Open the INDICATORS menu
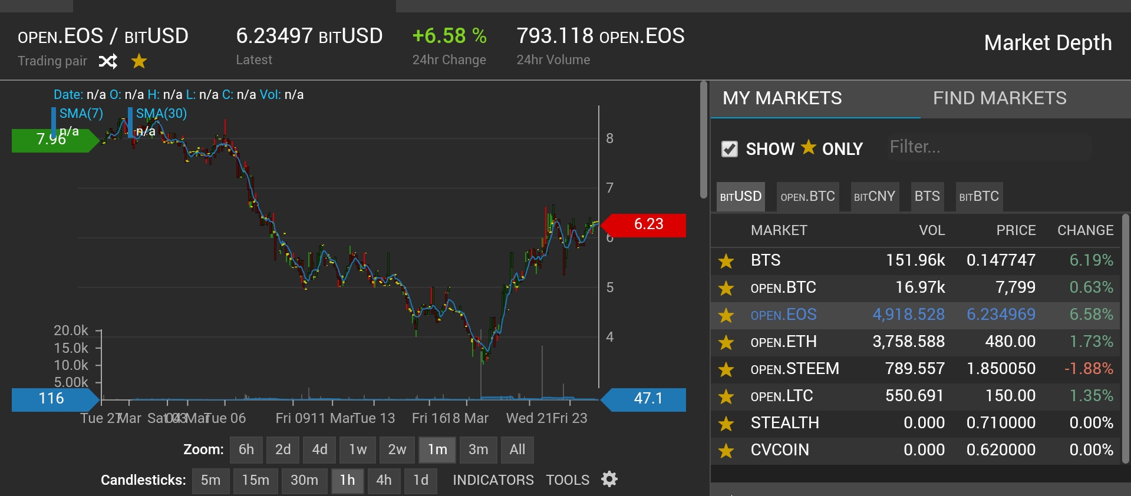Image resolution: width=1131 pixels, height=496 pixels. tap(493, 480)
